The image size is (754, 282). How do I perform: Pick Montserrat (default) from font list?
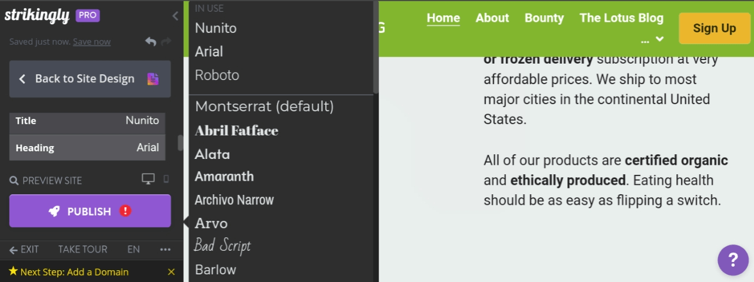(x=264, y=107)
